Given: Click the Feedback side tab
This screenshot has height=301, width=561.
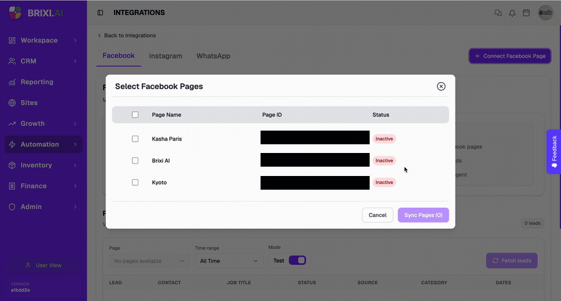Looking at the screenshot, I should click(554, 152).
